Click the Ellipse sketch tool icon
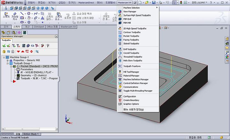Viewport: 230px width, 140px height. [35, 18]
